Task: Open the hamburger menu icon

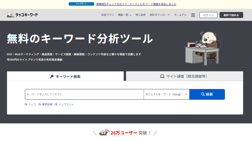Action: tap(193, 15)
